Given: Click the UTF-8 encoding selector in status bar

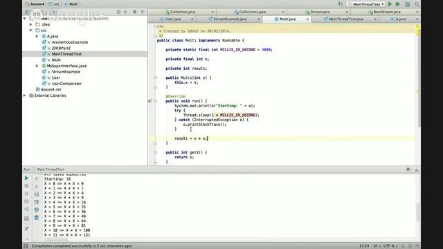Looking at the screenshot, I should [x=390, y=246].
